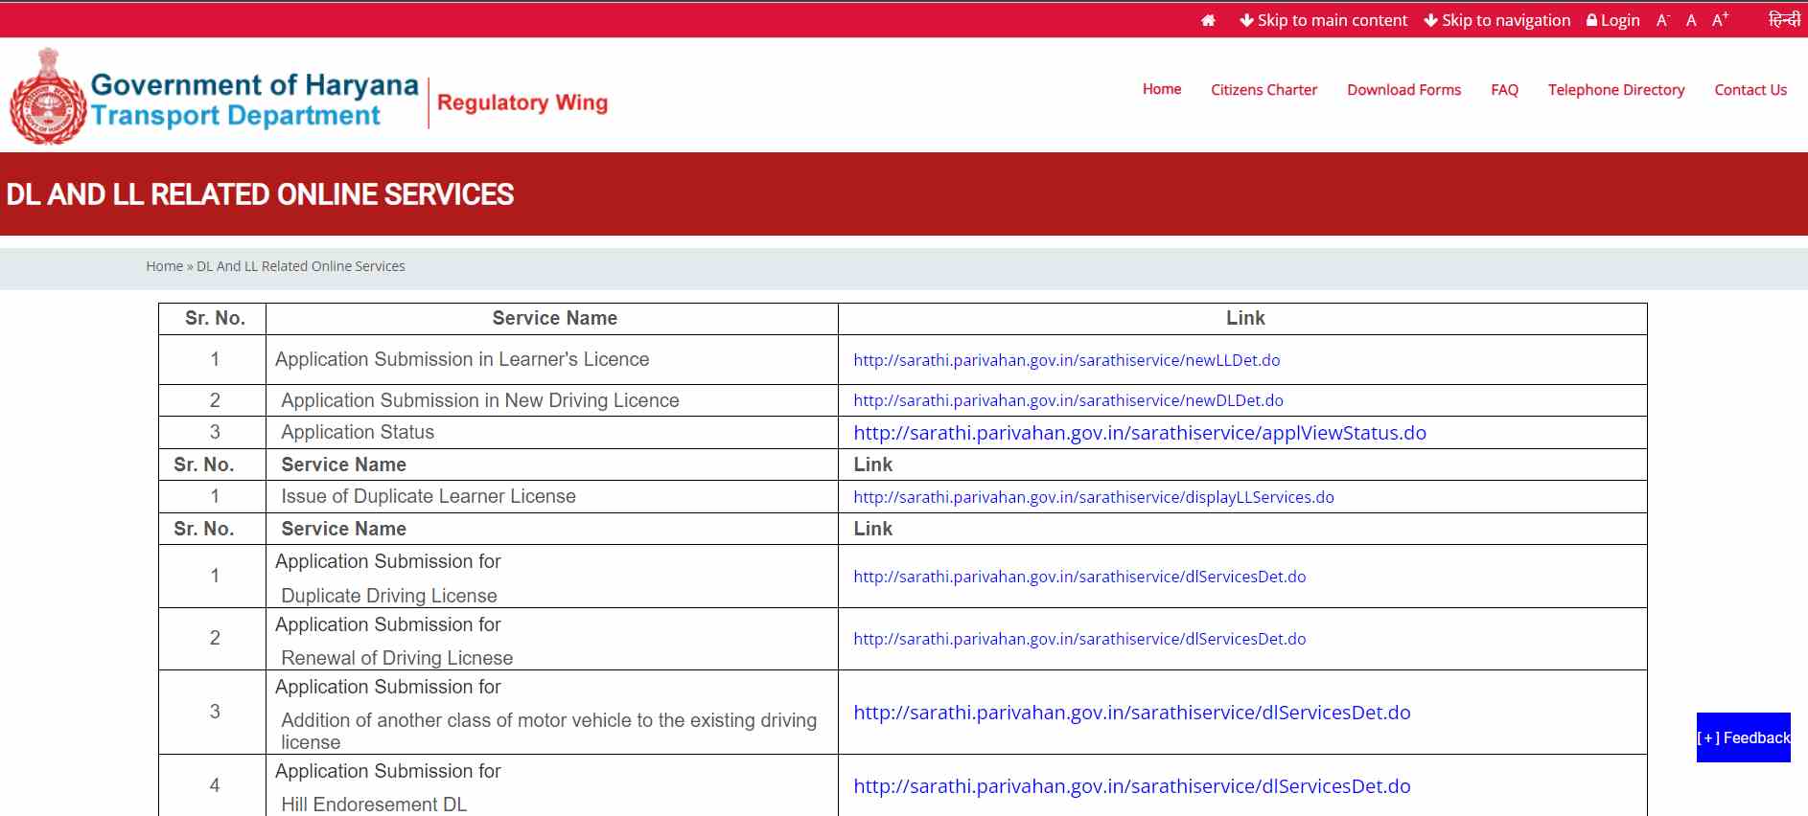The height and width of the screenshot is (816, 1808).
Task: Click 'Duplicate Driving License' text
Action: tap(389, 596)
